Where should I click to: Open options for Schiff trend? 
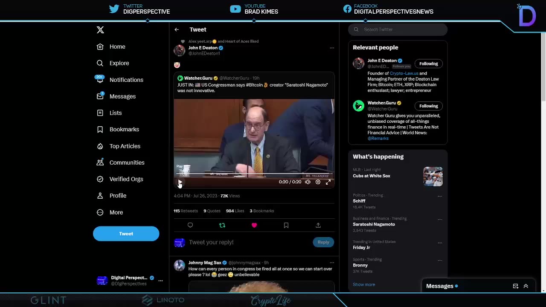point(440,197)
